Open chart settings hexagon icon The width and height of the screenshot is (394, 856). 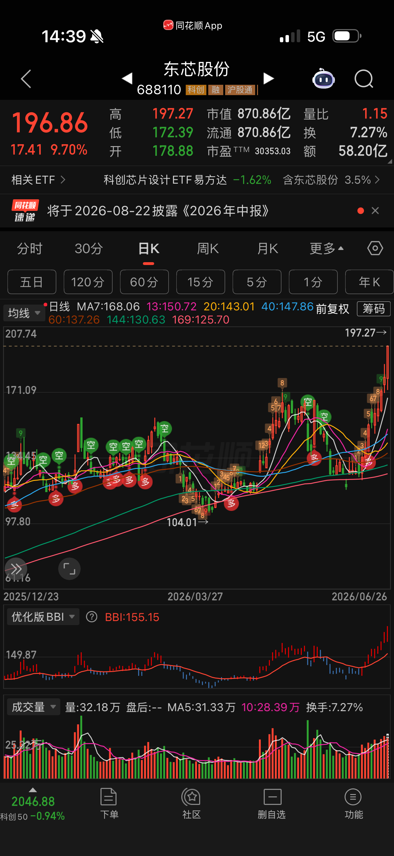point(375,248)
